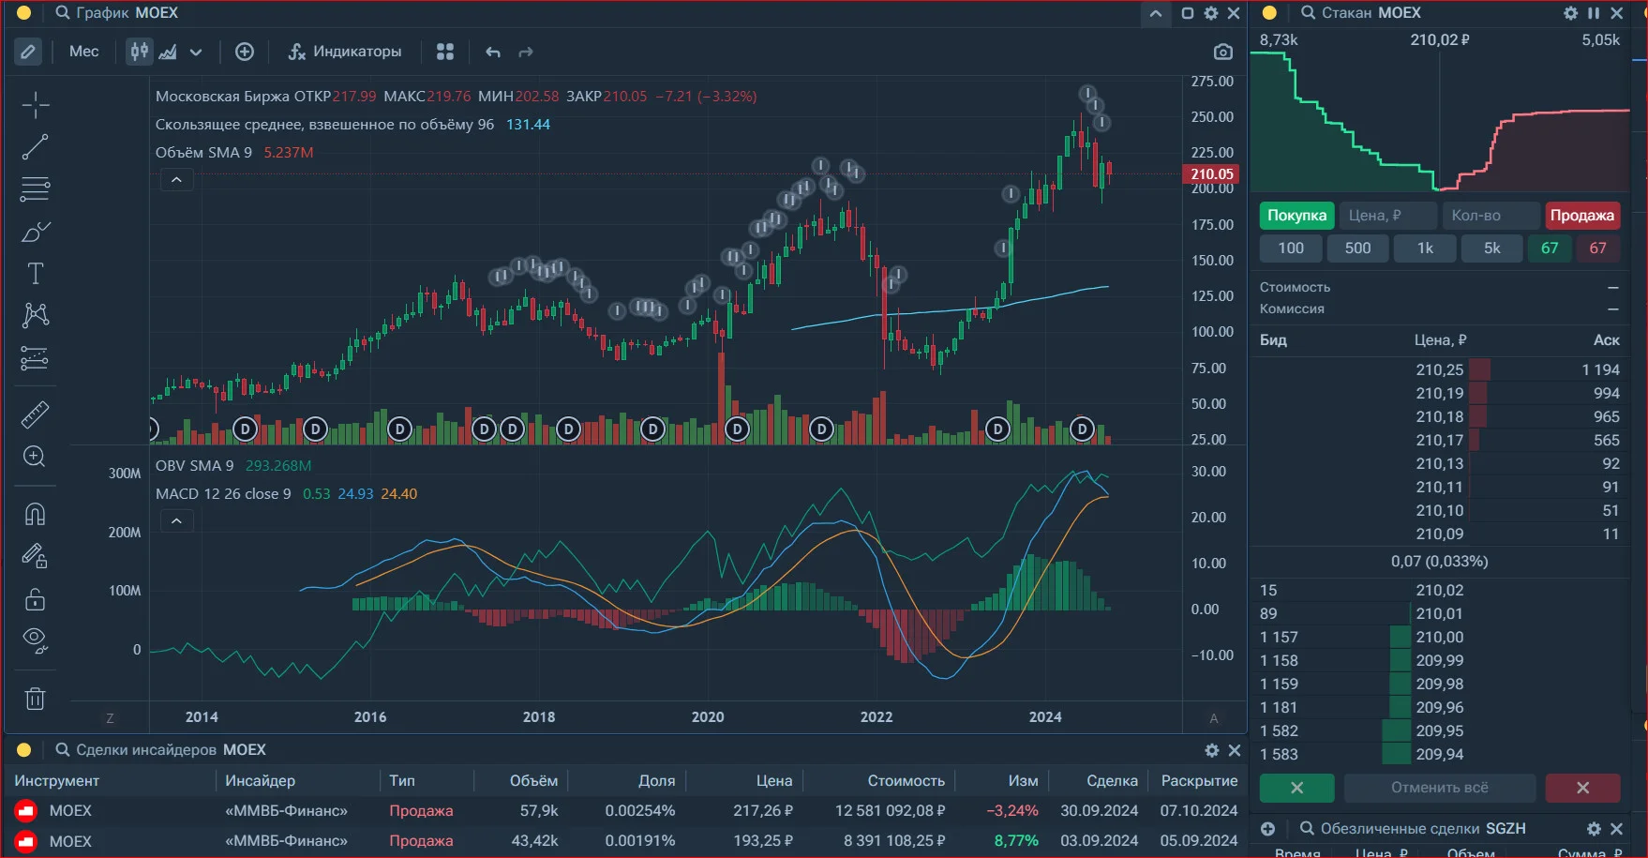Open the yellow link group of График MOEX
Screen dimensions: 1648x858
[x=24, y=13]
